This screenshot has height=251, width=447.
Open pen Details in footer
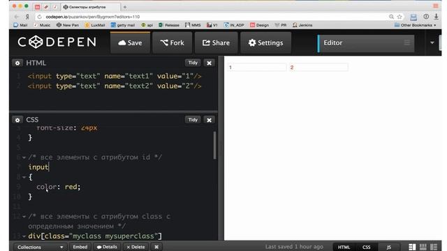(x=107, y=247)
